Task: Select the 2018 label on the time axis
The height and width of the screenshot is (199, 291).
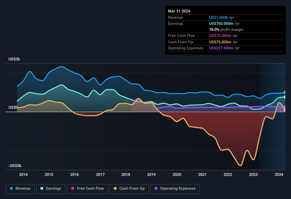Action: 126,174
